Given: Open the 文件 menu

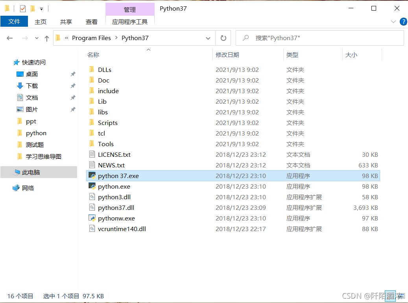Looking at the screenshot, I should click(14, 21).
